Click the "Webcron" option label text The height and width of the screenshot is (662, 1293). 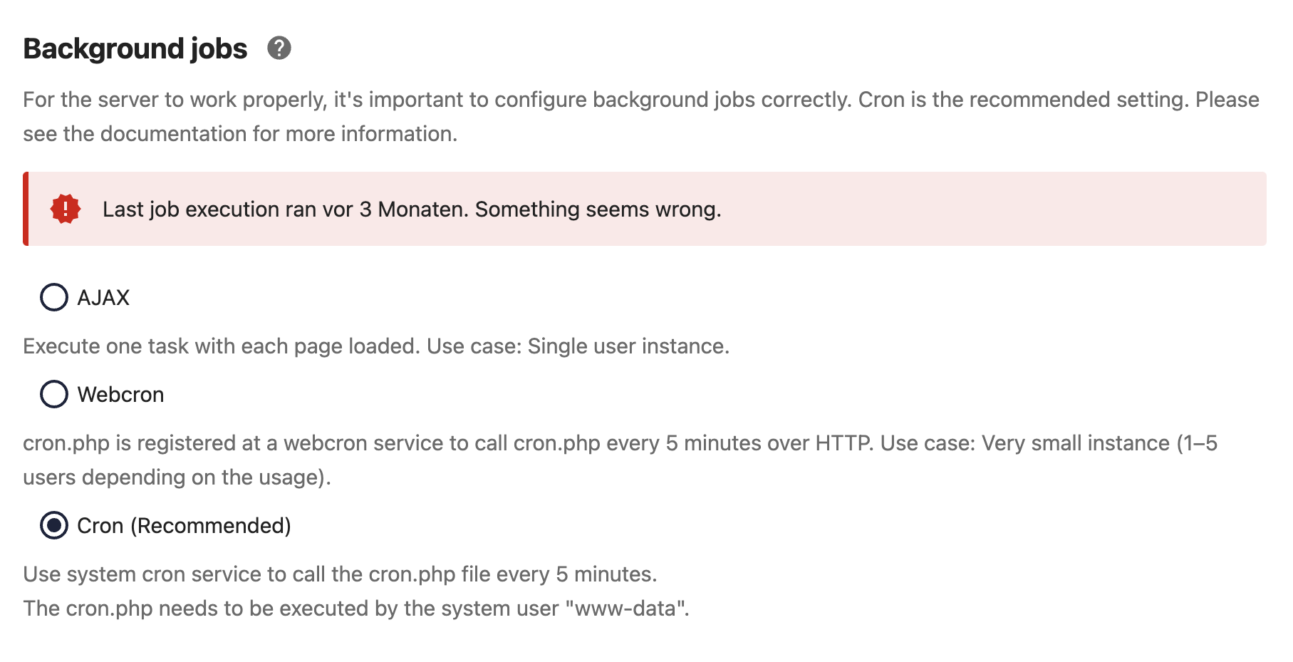(x=120, y=395)
